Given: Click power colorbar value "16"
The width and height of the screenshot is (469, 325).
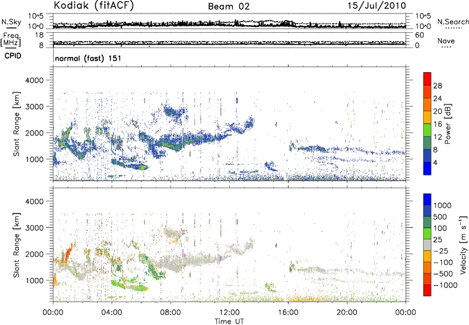Looking at the screenshot, I should (x=437, y=124).
